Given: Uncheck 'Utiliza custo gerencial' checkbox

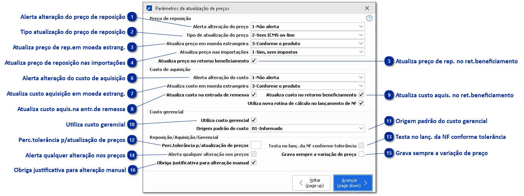Looking at the screenshot, I should [253, 120].
